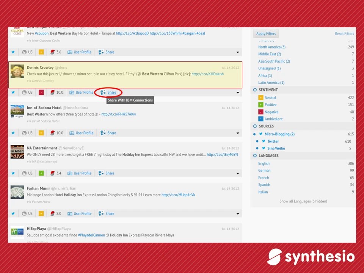Viewport: 364px width, 273px height.
Task: Filter by Positive sentiment
Action: tap(270, 105)
